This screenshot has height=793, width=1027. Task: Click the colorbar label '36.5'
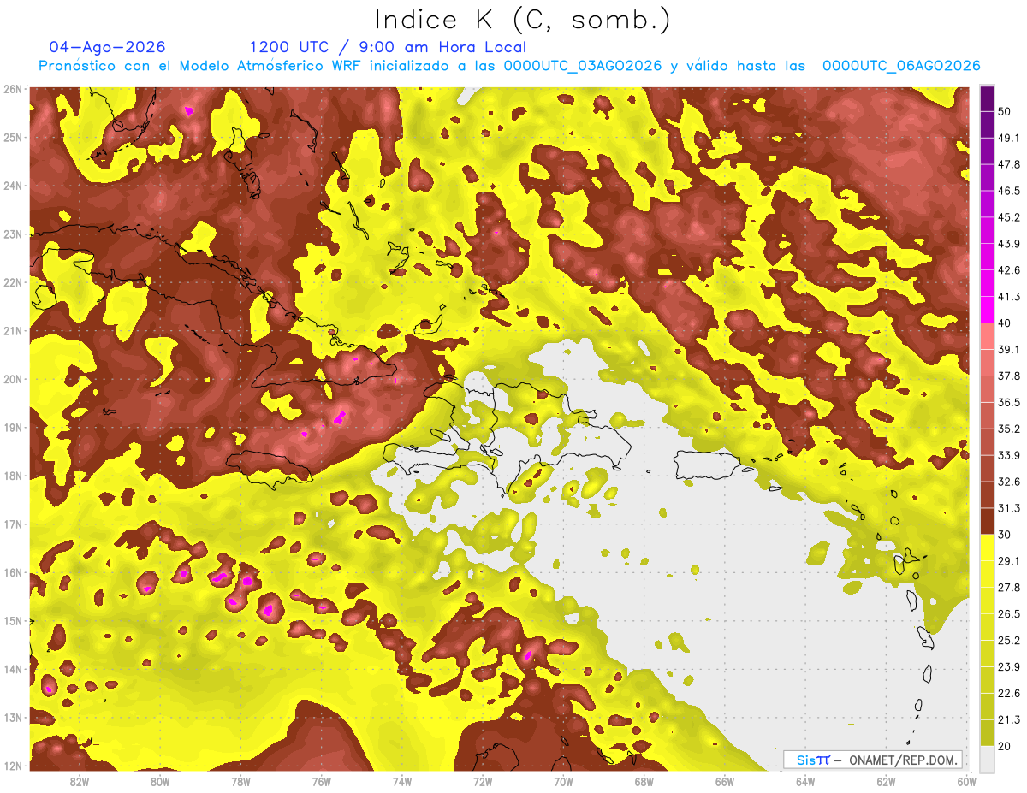point(1009,402)
